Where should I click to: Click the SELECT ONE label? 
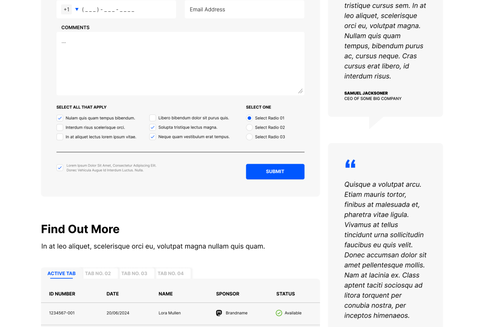point(258,107)
